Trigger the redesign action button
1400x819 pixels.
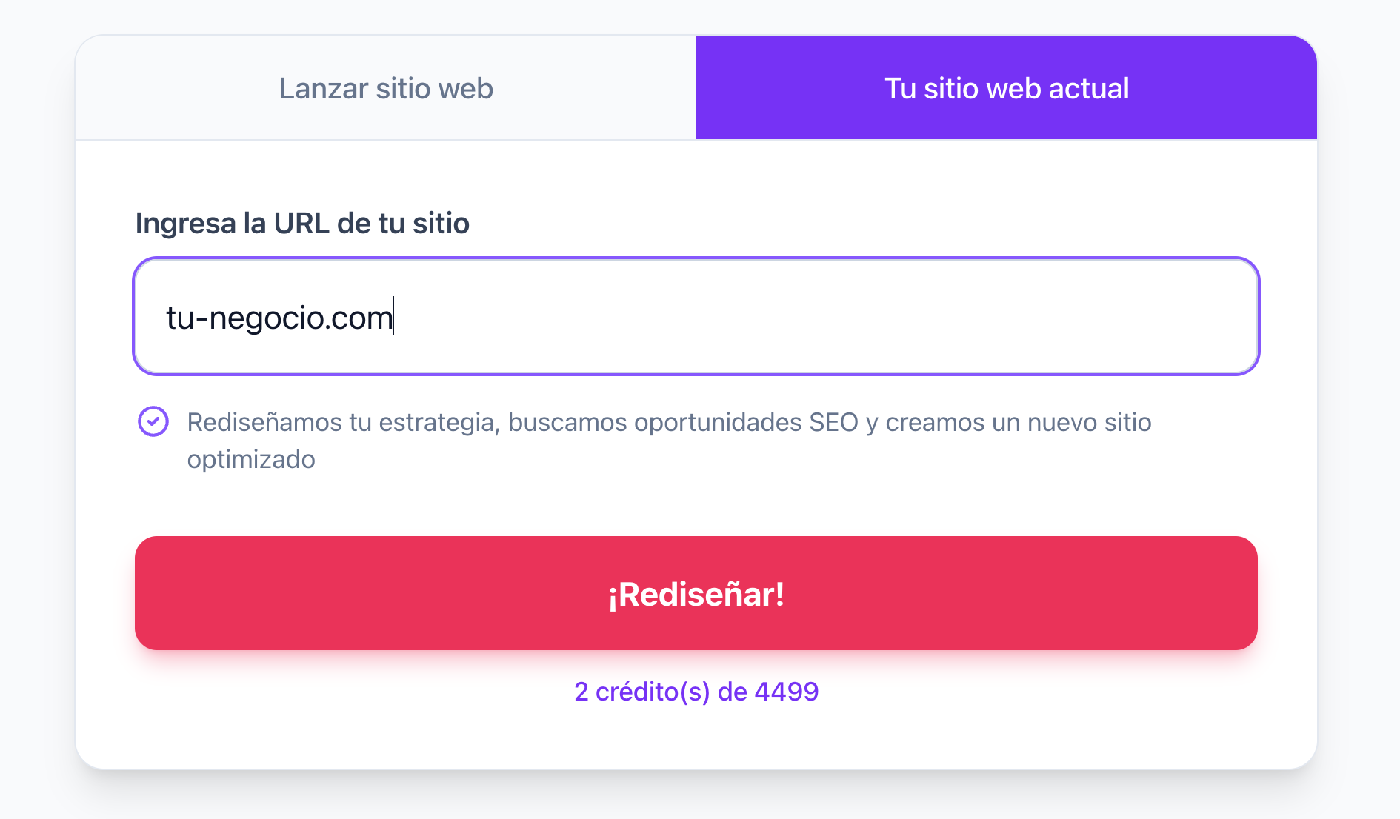click(696, 592)
